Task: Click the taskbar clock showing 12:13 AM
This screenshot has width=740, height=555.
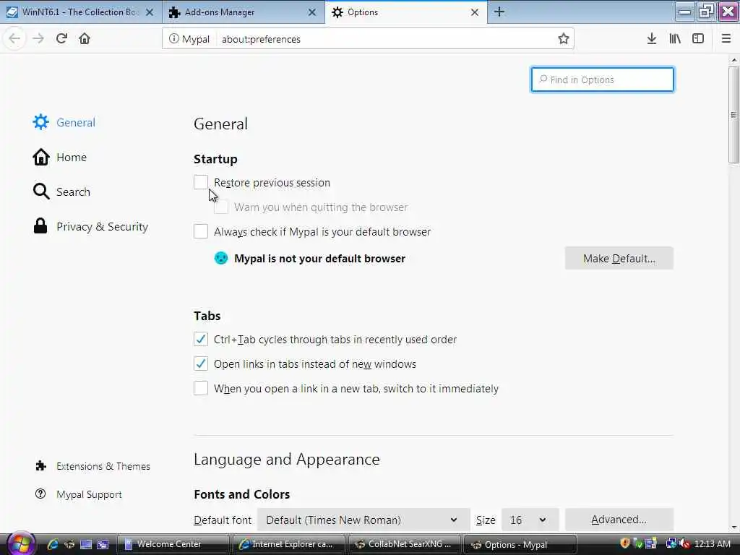Action: [712, 543]
